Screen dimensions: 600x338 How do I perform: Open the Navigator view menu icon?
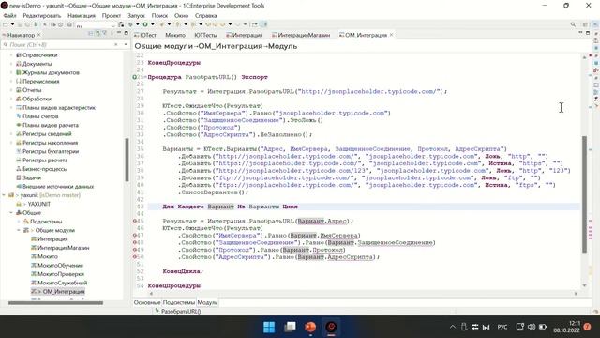pos(112,34)
